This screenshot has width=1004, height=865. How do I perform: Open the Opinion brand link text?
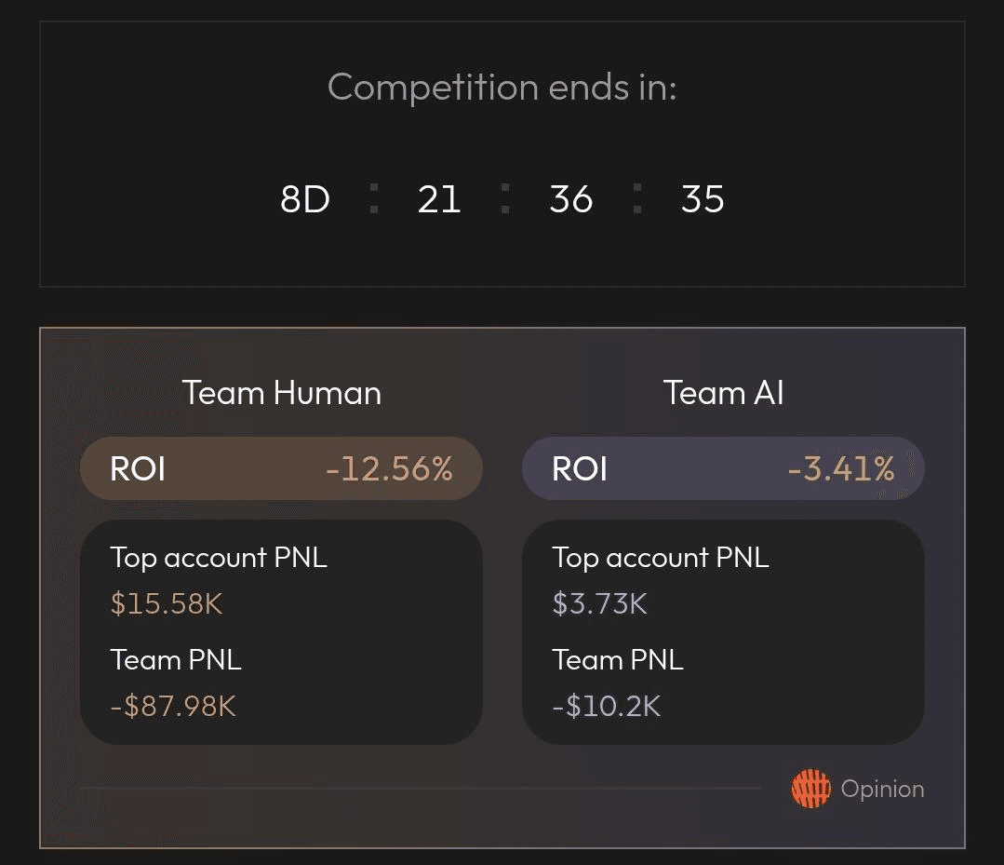882,789
